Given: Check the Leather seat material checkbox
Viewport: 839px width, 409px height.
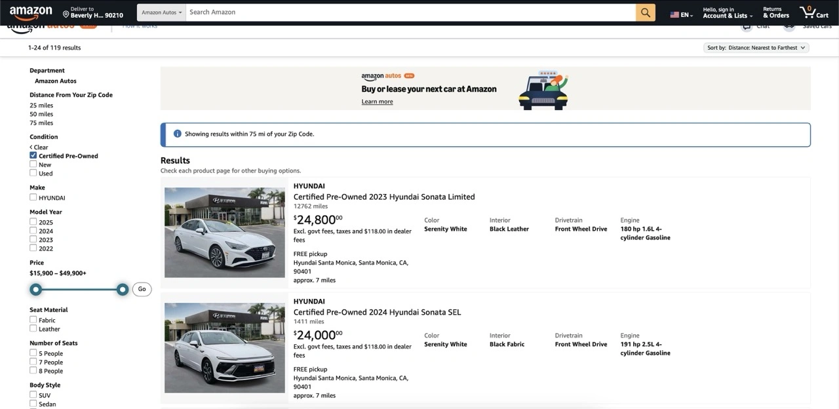Looking at the screenshot, I should (33, 328).
